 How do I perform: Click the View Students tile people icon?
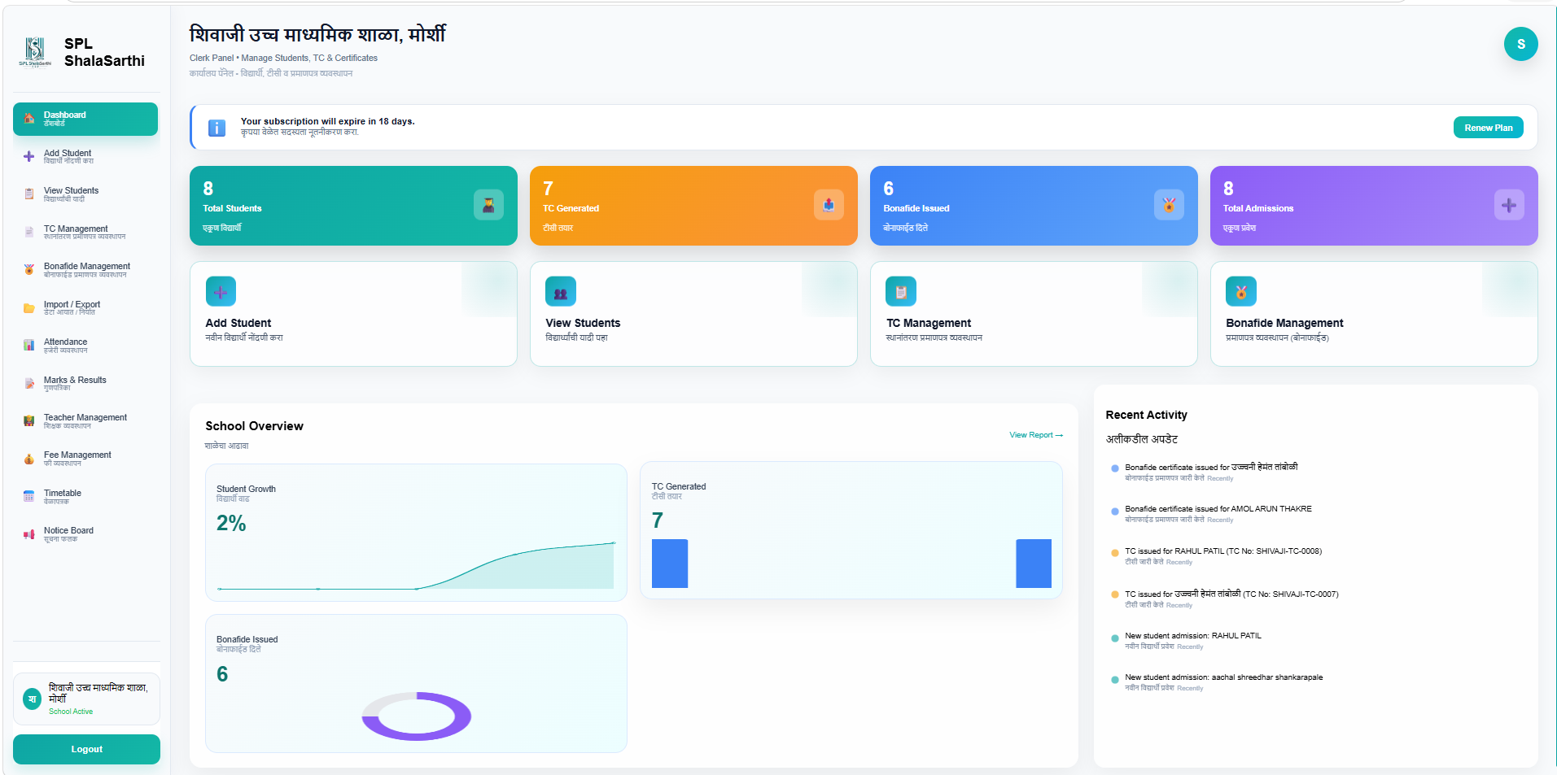[561, 292]
